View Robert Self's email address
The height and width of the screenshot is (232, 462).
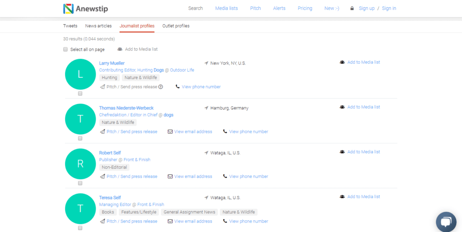pyautogui.click(x=193, y=177)
